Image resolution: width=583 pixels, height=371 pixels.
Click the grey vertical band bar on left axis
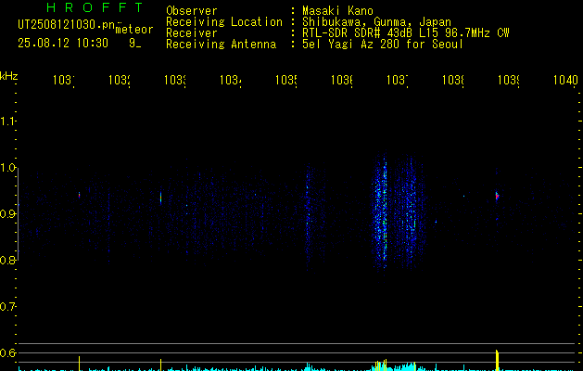point(19,214)
